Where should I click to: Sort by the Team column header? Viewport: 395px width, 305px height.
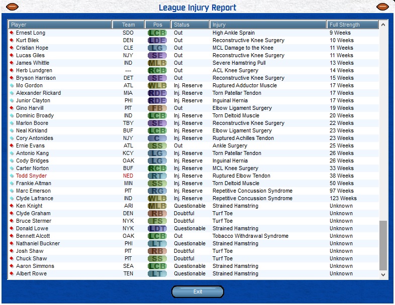[x=128, y=25]
